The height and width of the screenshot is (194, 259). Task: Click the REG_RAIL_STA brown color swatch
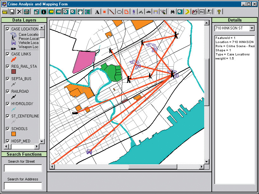tap(14, 72)
